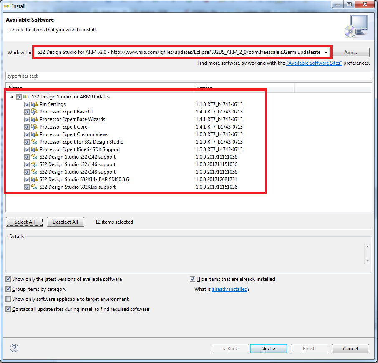Screen dimensions: 378x363
Task: Uncheck Processor Expert Kinetis SDK Support checkbox
Action: pos(27,149)
